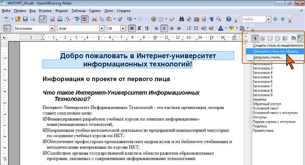305x165 pixels.
Task: Click the Send document as e-mail icon
Action: click(33, 19)
